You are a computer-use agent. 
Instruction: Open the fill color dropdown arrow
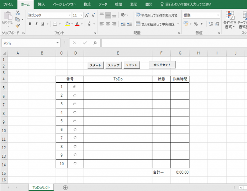(72, 24)
